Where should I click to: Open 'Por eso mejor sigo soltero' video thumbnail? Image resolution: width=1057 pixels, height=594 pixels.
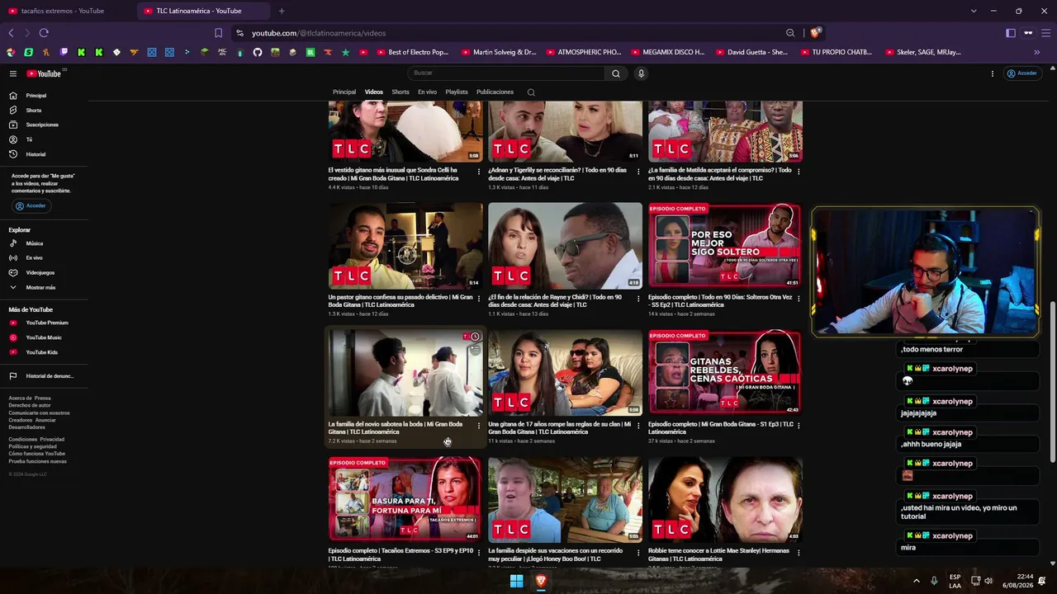(724, 245)
